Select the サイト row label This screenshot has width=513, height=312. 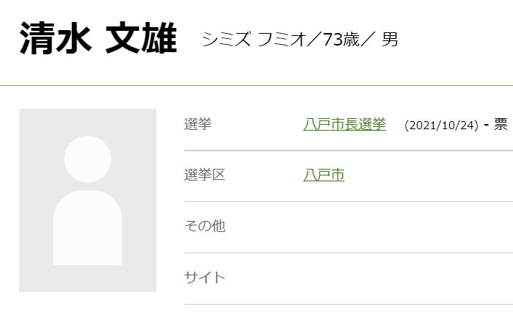pyautogui.click(x=204, y=277)
